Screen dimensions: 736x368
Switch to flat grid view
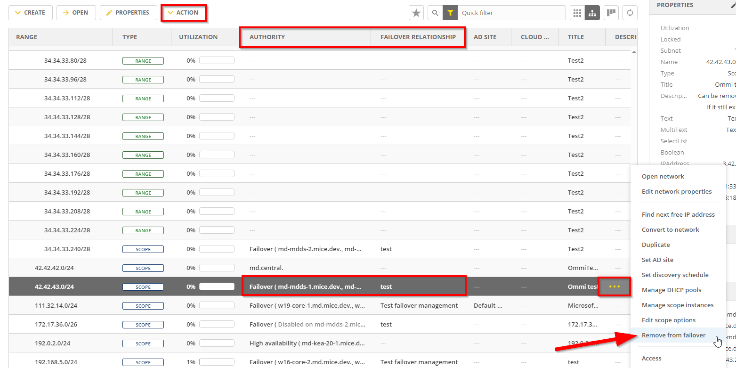click(577, 13)
